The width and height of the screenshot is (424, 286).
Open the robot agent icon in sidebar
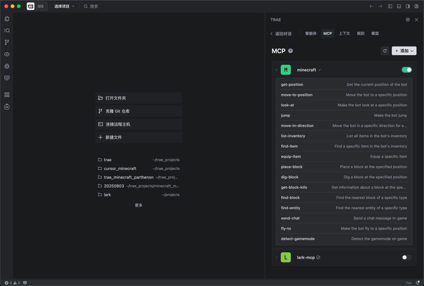tap(7, 107)
